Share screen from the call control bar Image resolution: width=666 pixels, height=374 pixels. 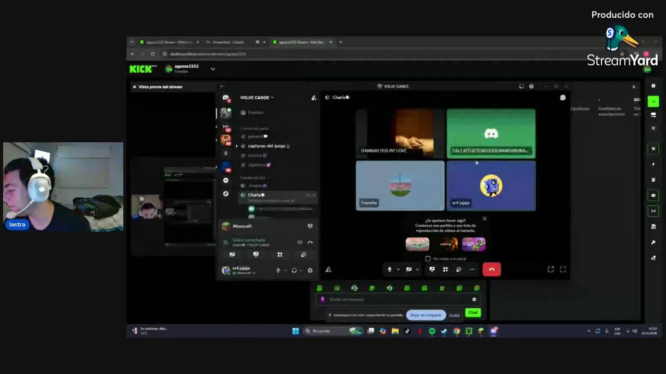click(432, 269)
